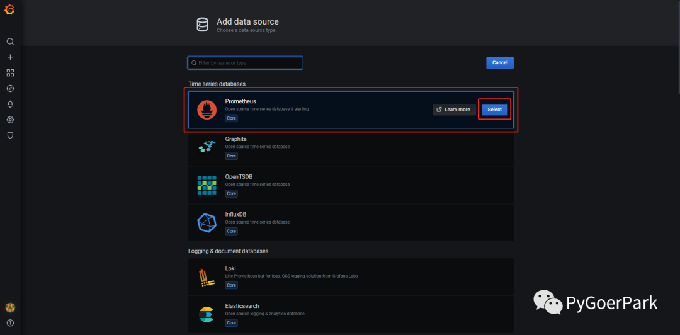Click the Time series databases heading
Image resolution: width=680 pixels, height=335 pixels.
point(217,84)
